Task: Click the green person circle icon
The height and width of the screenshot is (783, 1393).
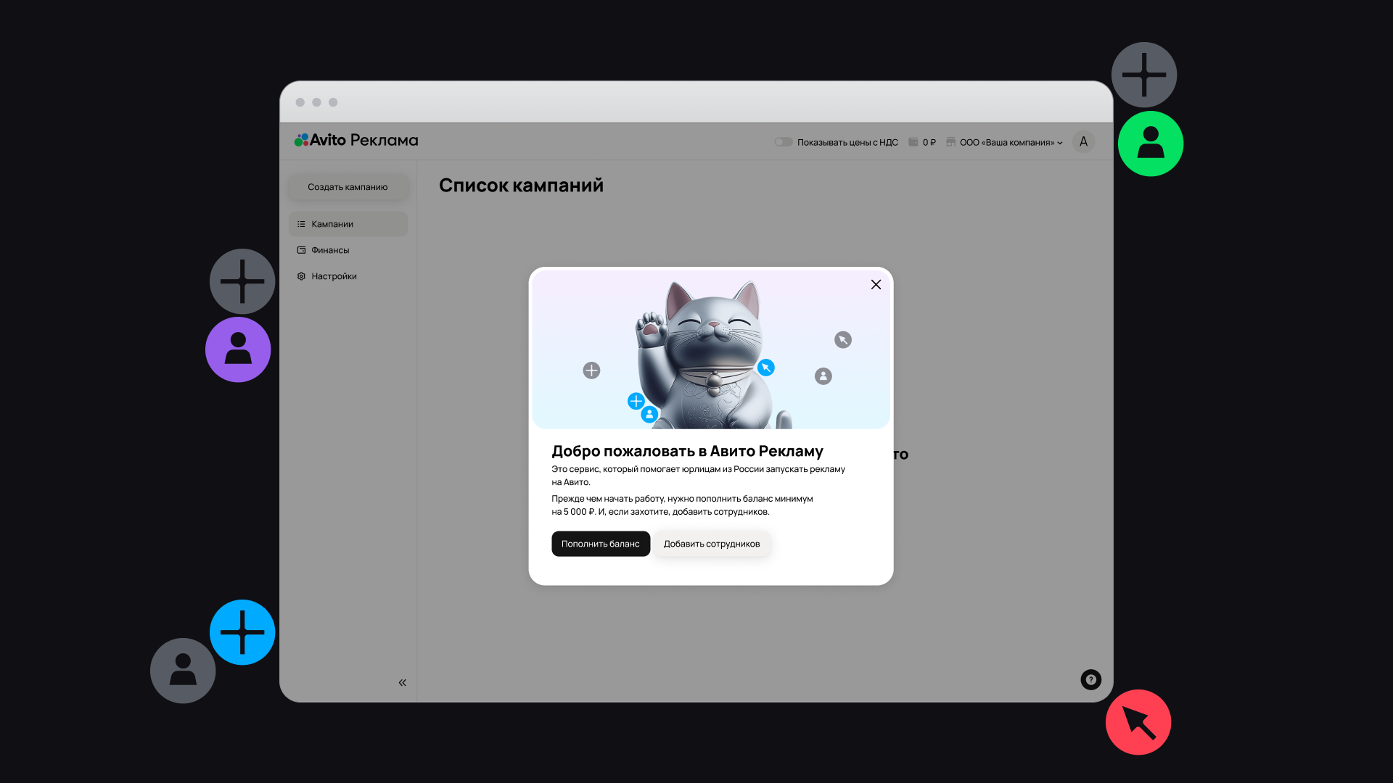Action: coord(1150,144)
